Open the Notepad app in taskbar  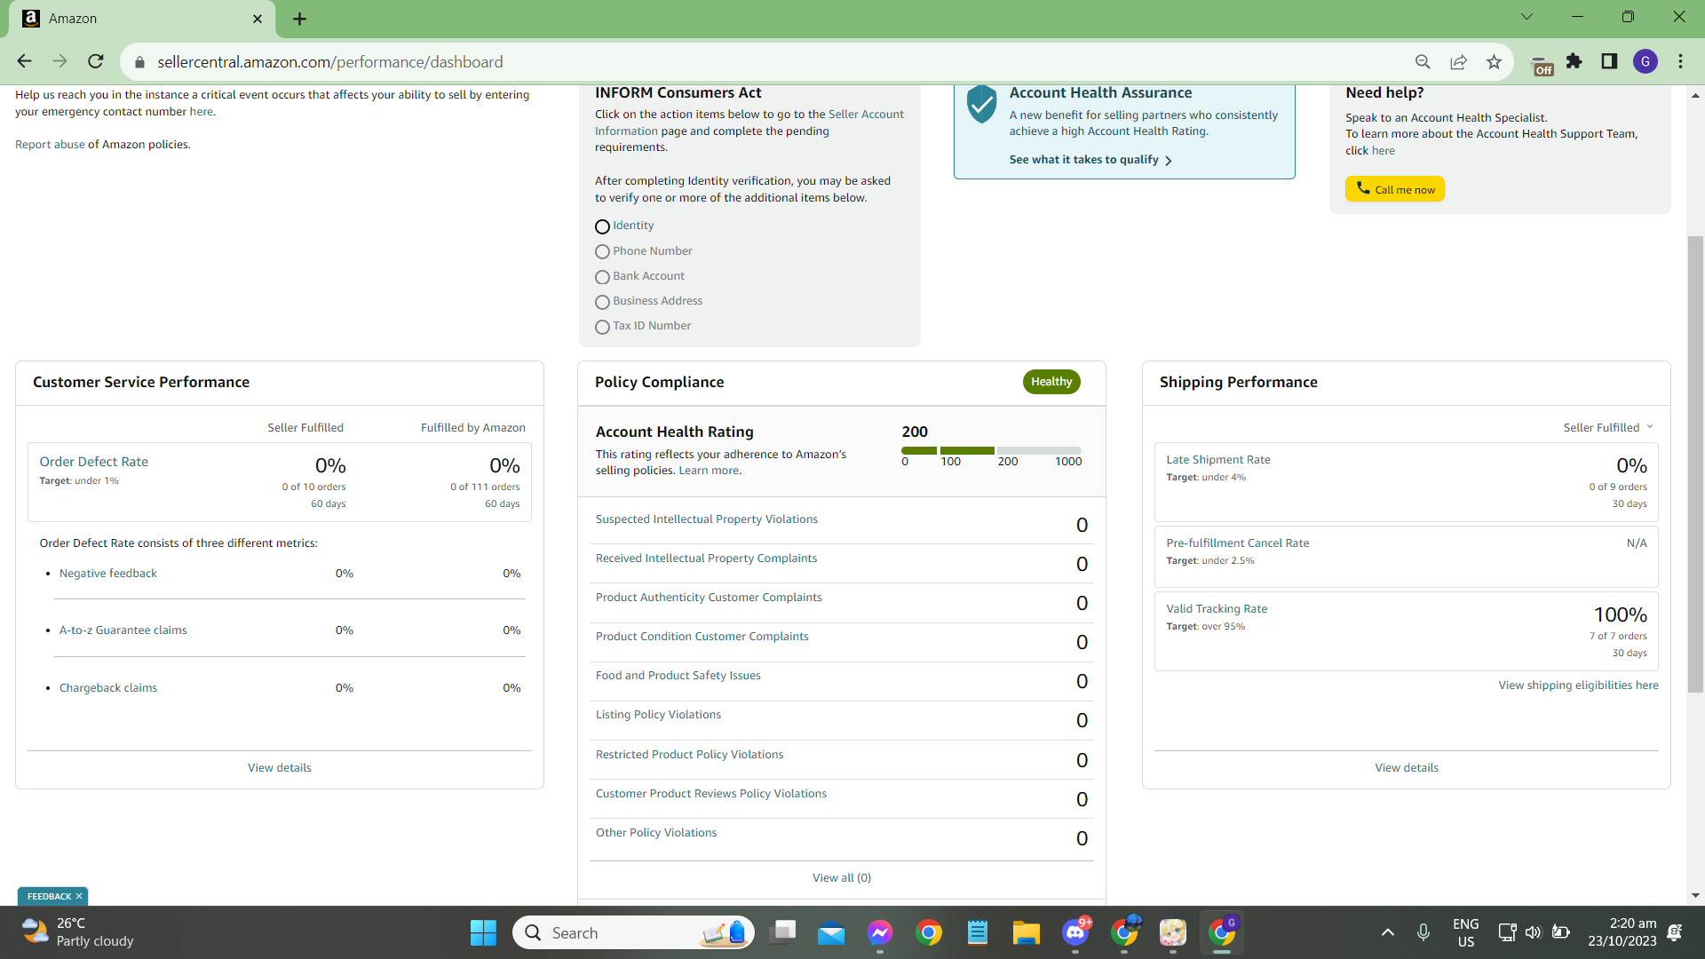pos(978,932)
